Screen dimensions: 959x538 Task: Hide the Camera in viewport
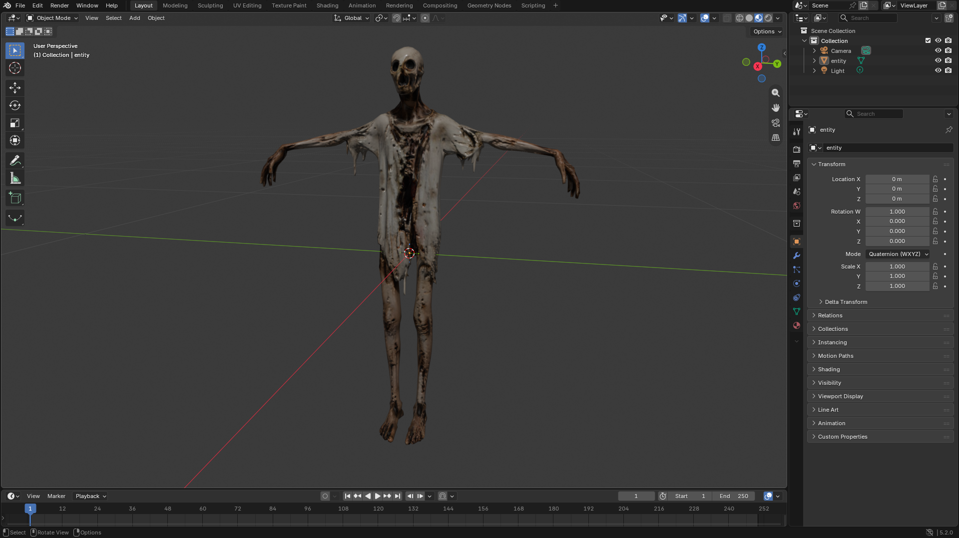[938, 51]
